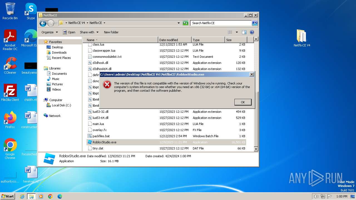Select d3dhook.dll file

click(x=166, y=63)
